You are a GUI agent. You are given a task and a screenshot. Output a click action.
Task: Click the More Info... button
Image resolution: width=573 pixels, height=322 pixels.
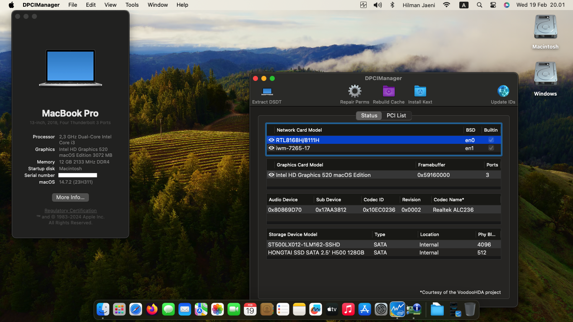pos(70,197)
